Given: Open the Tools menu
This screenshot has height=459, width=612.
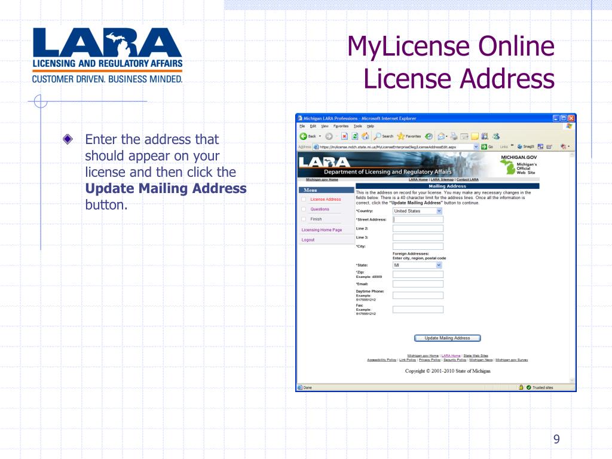Looking at the screenshot, I should 358,126.
